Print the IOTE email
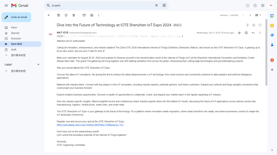The height and width of the screenshot is (155, 277). [x=254, y=25]
